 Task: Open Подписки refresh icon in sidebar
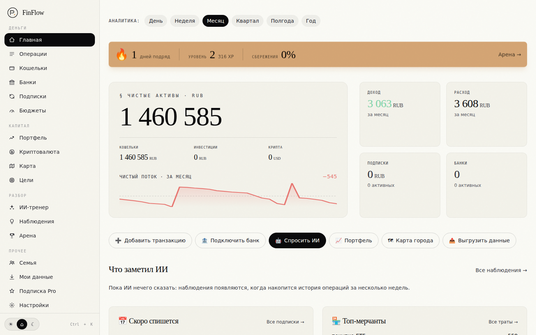coord(12,96)
